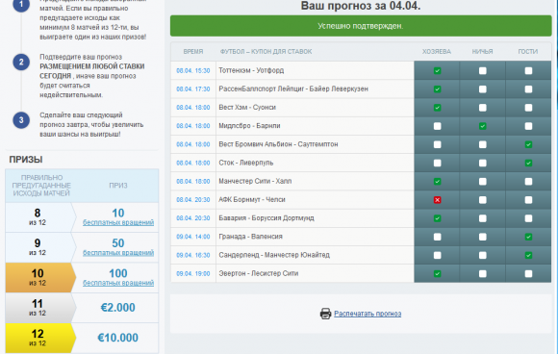This screenshot has height=354, width=558.
Task: Click step 1 circle icon in instructions
Action: click(x=21, y=5)
